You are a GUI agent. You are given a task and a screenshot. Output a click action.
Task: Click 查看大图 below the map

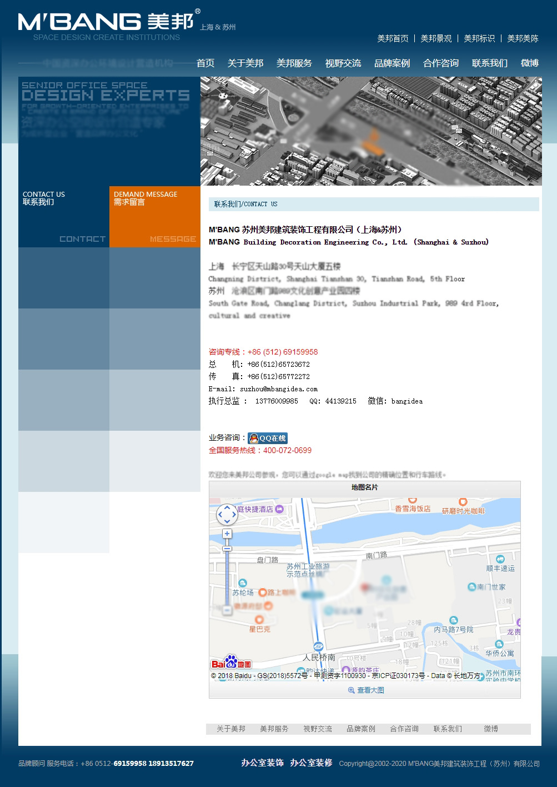370,690
